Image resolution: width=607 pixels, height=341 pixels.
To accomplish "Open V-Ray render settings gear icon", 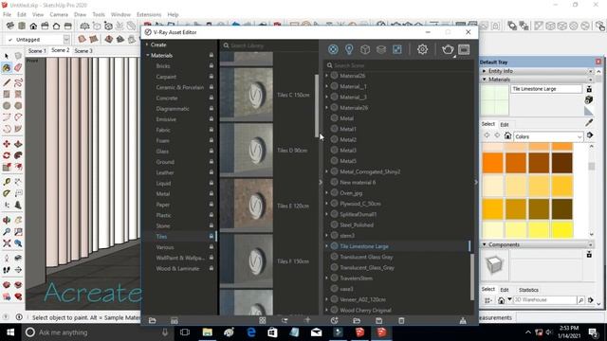I will point(422,49).
